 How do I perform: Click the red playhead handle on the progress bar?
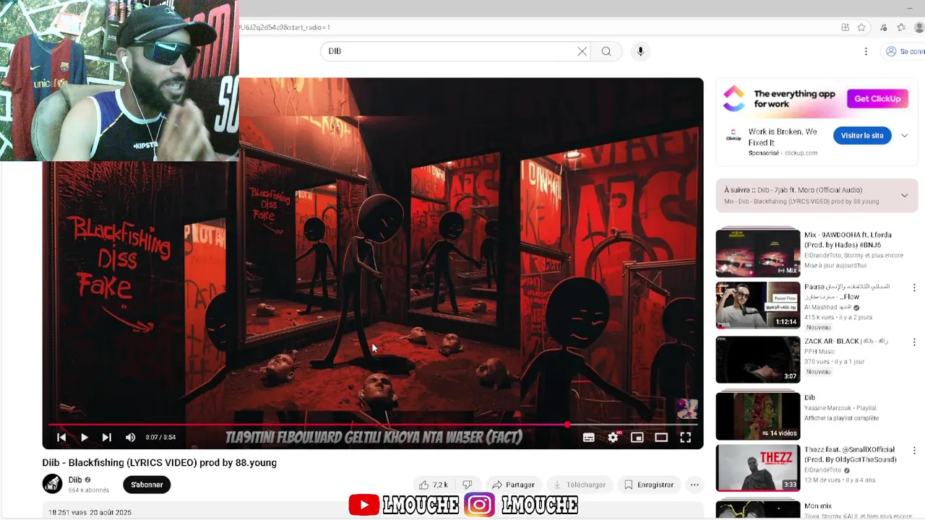coord(567,425)
